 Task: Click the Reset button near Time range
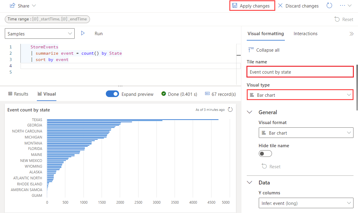click(x=344, y=20)
